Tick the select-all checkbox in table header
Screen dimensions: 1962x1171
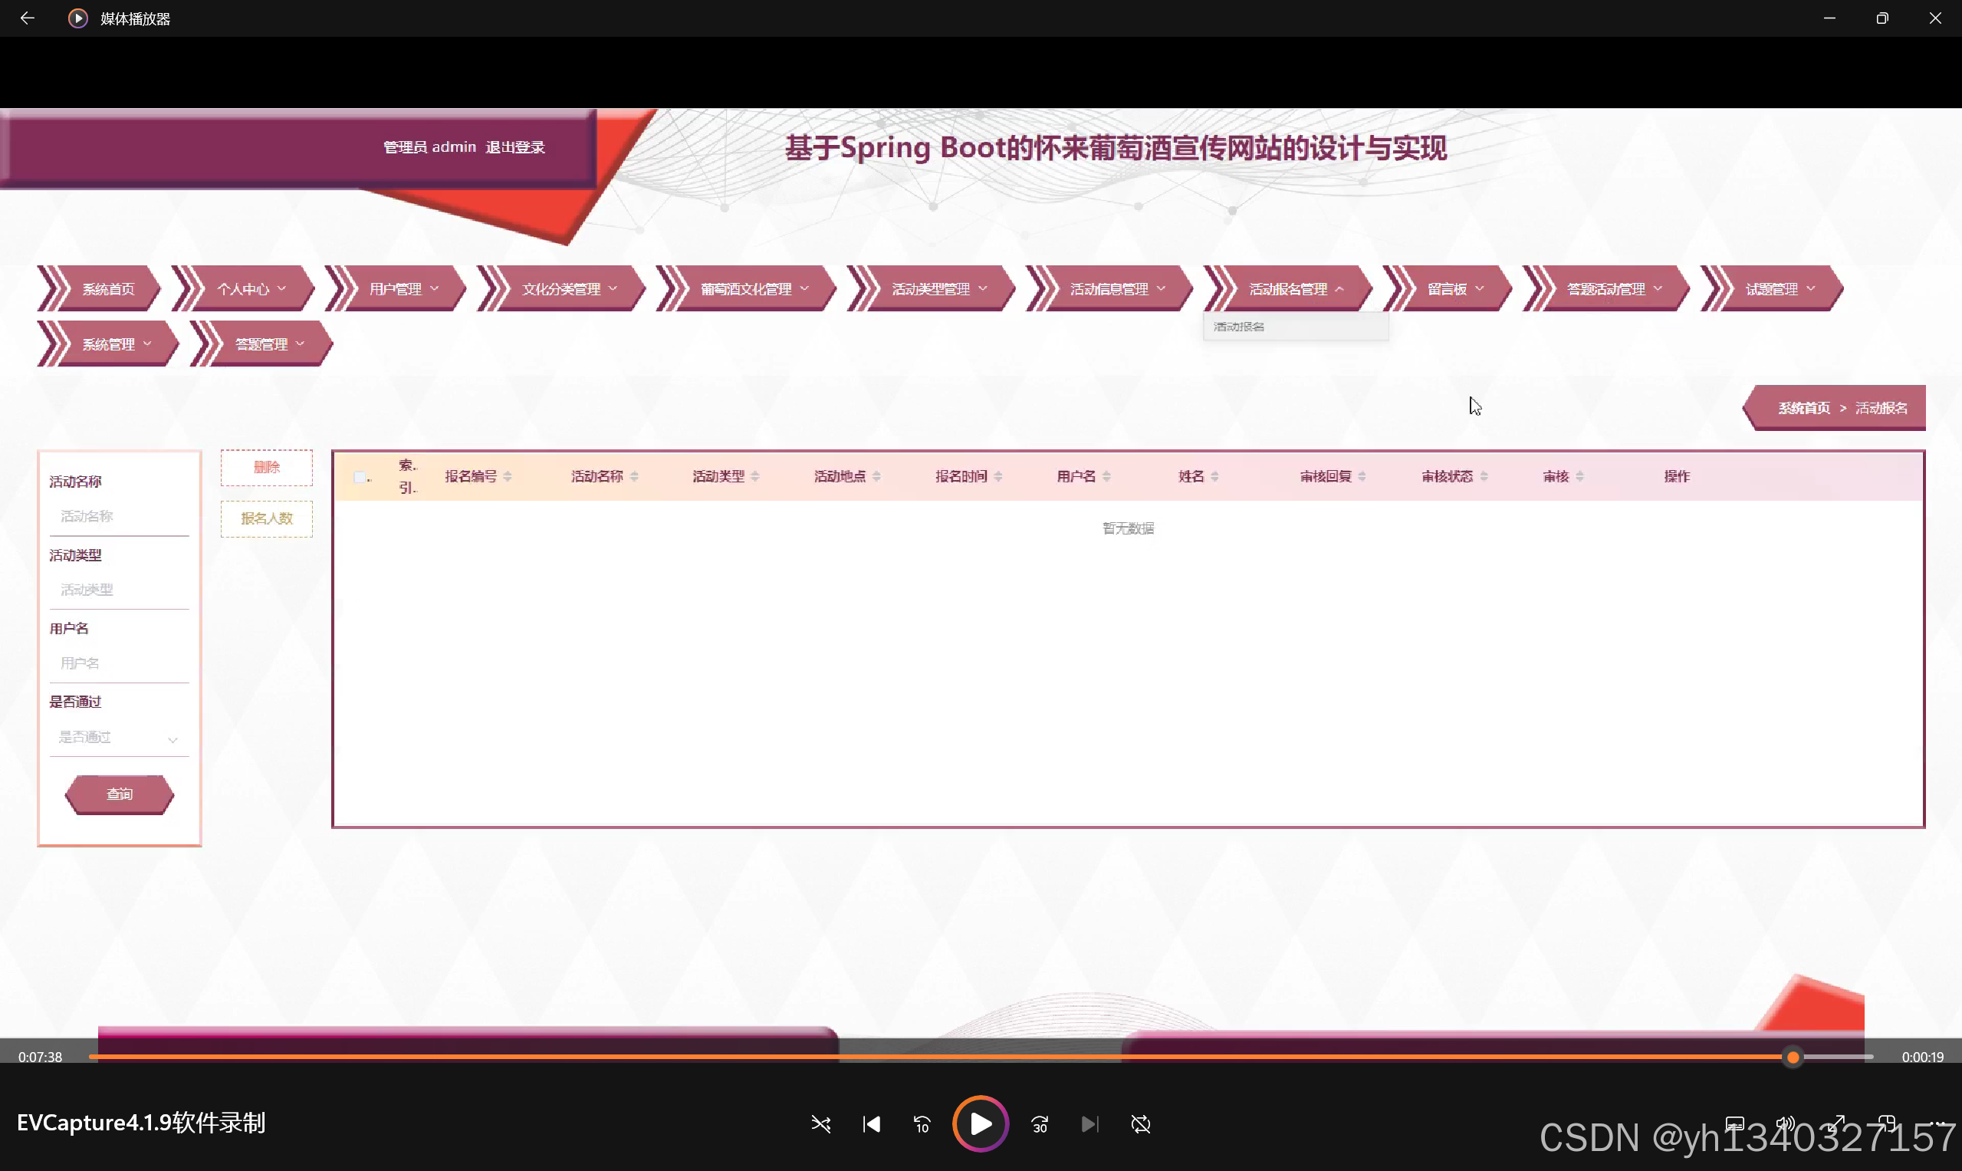click(360, 477)
